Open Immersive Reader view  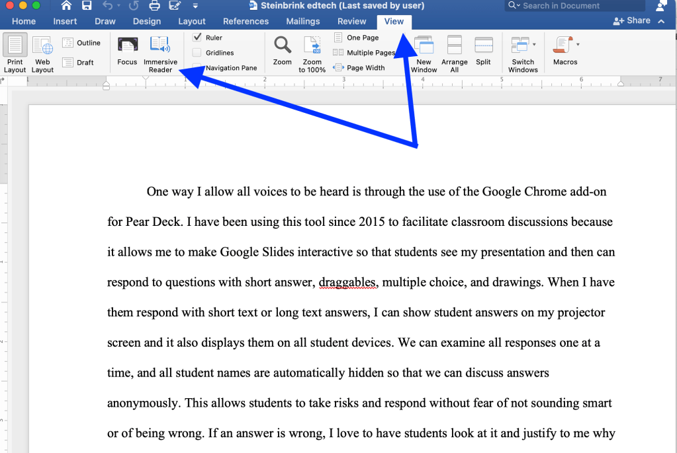pyautogui.click(x=160, y=52)
